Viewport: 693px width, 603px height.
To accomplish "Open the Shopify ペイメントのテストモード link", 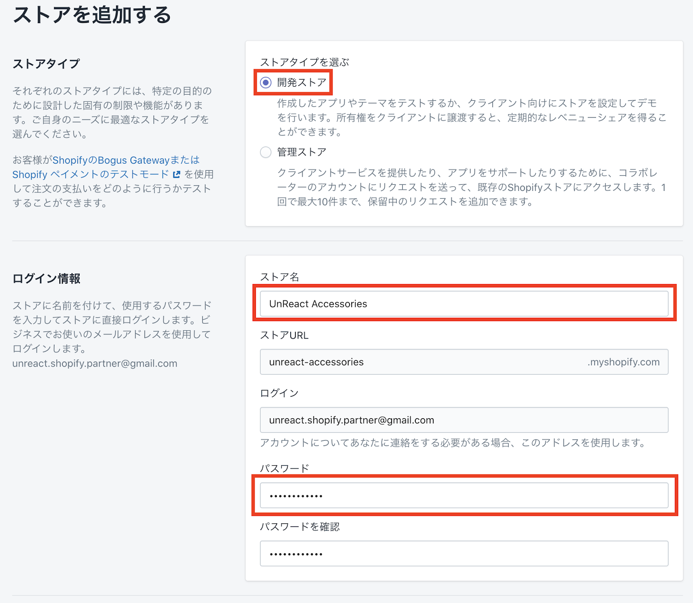I will (90, 174).
